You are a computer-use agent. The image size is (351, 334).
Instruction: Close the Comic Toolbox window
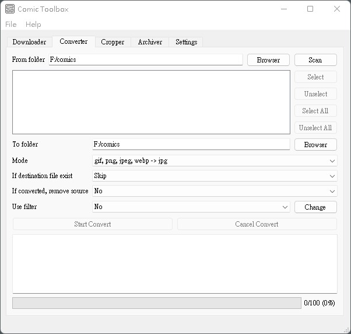(337, 9)
